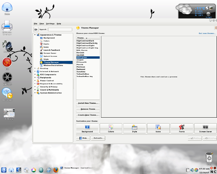Click Install New Theme button

tap(88, 103)
